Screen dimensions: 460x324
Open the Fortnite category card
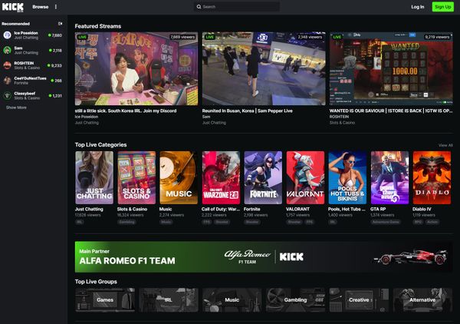point(263,177)
